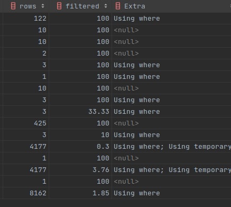Select Using where in the 8162 row
Screen dimensions: 231x207
click(137, 193)
